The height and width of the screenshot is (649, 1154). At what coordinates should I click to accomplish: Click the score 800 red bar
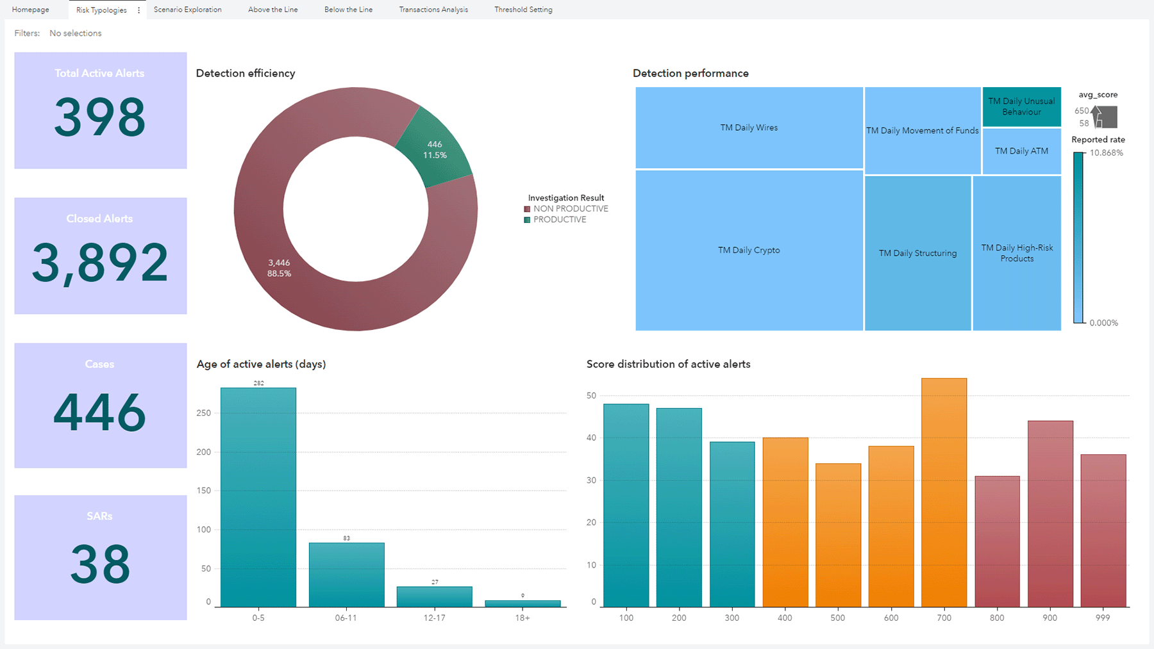pos(997,541)
